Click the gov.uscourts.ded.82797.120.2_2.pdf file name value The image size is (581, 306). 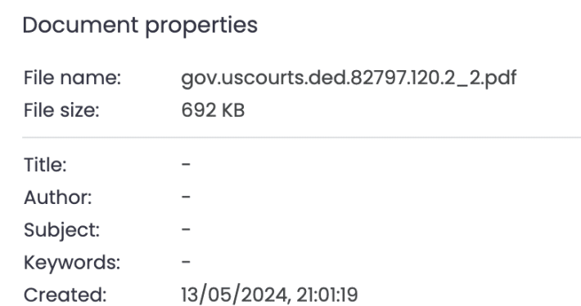(x=349, y=78)
